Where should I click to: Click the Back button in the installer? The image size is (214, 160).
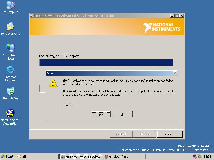coord(121,134)
